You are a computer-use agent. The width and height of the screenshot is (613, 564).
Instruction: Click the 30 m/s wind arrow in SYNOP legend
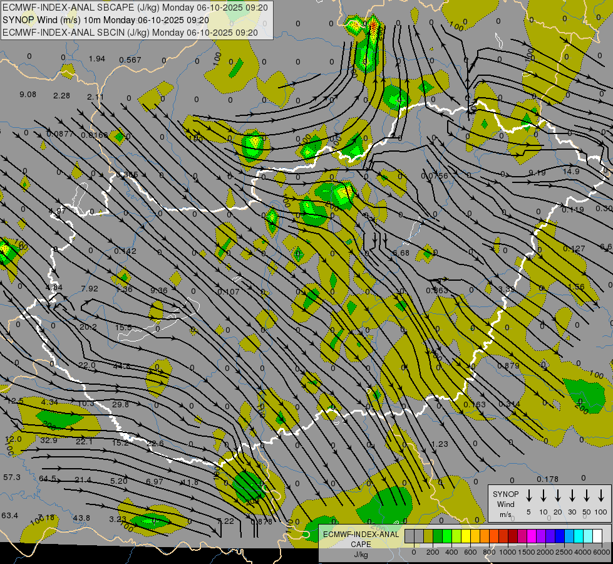coord(572,496)
